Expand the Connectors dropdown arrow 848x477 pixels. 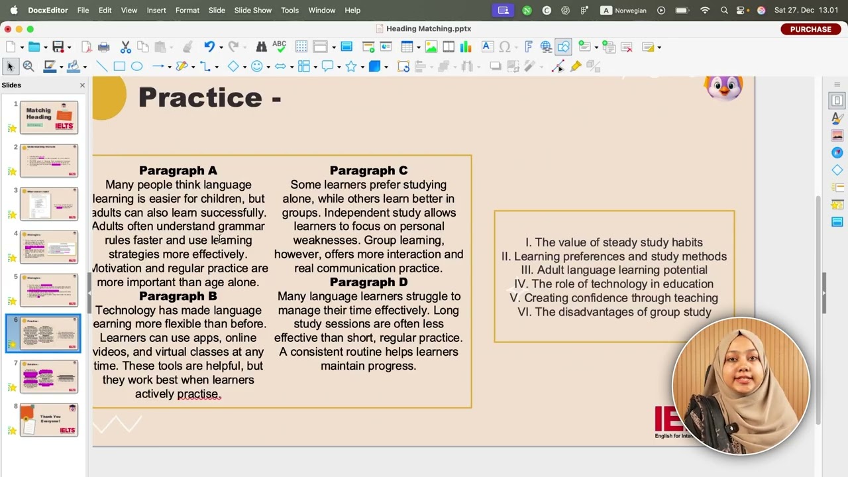point(216,67)
